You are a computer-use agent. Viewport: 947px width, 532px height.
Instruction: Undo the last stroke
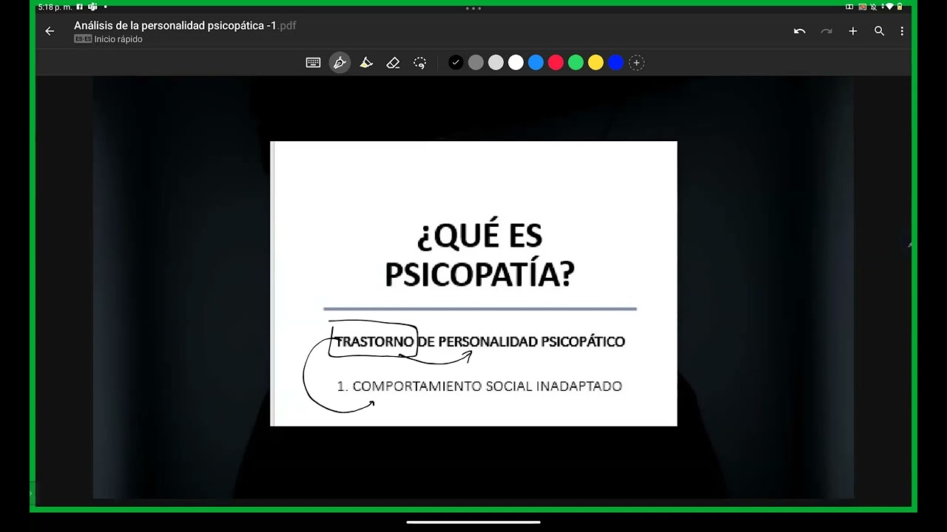(x=800, y=31)
